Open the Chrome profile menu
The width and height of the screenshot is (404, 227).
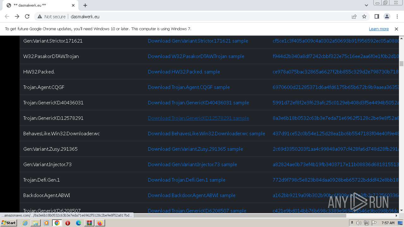coord(387,16)
